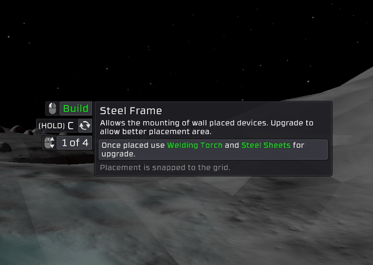This screenshot has height=265, width=373.
Task: Click the upgrade instructions box
Action: [x=213, y=149]
